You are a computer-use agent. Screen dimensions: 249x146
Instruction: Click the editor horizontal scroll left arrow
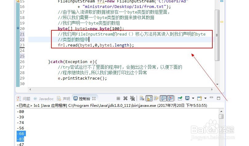pos(30,89)
